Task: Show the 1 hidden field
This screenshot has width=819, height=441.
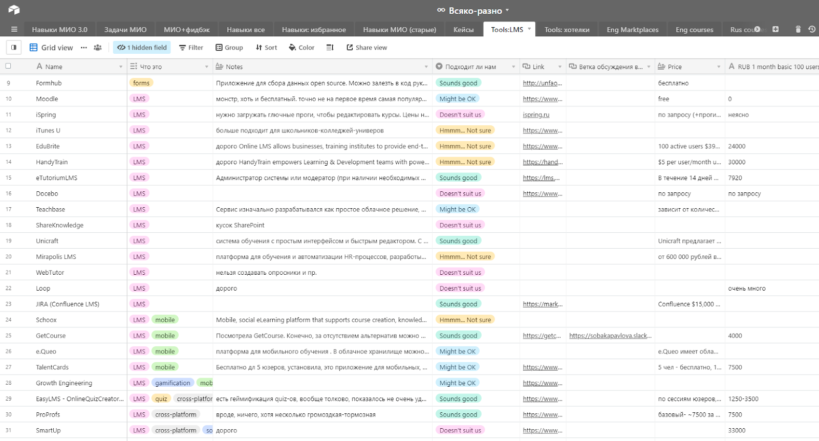Action: click(x=142, y=48)
